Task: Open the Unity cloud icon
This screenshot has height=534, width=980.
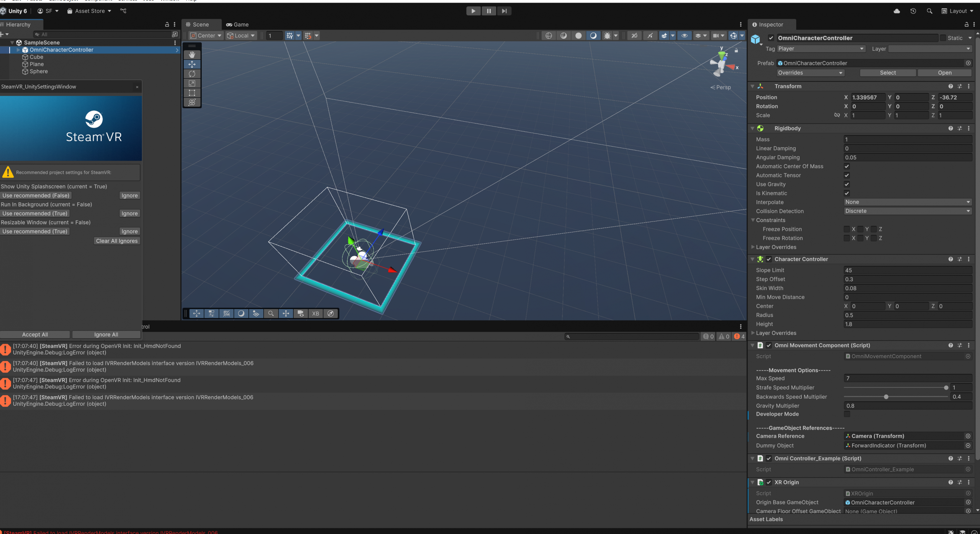Action: click(x=897, y=11)
